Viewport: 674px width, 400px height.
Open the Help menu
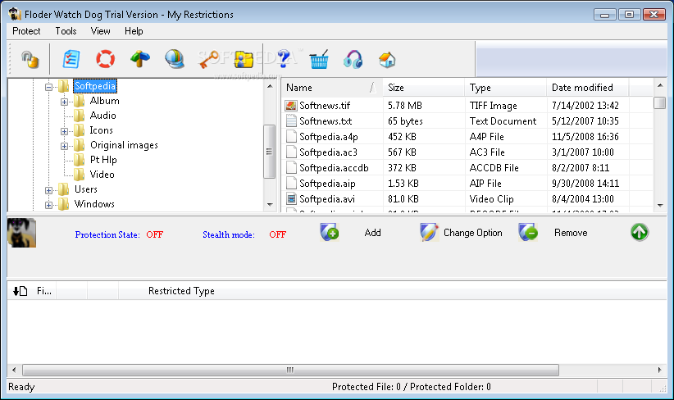134,31
